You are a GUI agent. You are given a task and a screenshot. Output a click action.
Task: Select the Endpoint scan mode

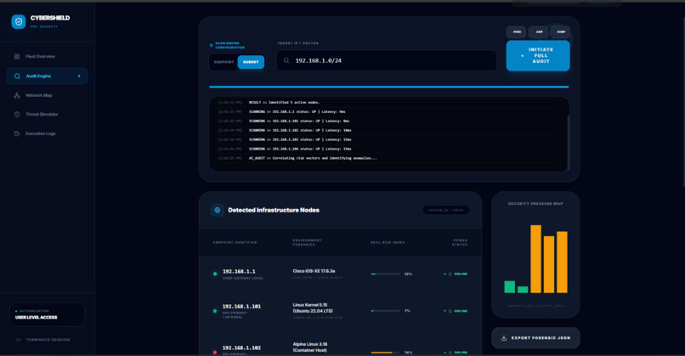click(224, 62)
